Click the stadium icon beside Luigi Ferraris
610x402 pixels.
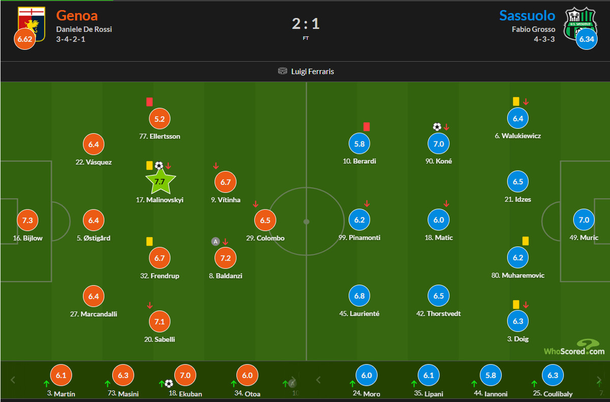283,72
